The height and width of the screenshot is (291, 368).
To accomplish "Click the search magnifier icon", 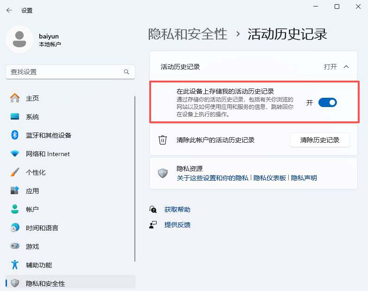I will pos(127,72).
